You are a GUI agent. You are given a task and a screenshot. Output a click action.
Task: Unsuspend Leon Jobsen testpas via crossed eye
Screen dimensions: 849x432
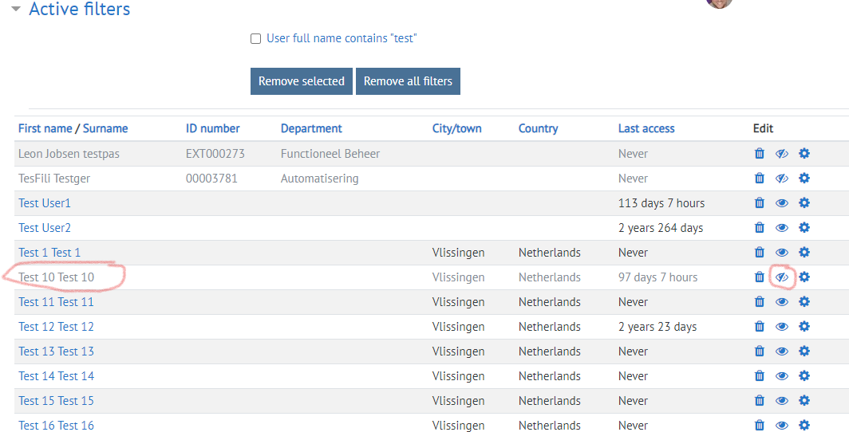(x=781, y=154)
